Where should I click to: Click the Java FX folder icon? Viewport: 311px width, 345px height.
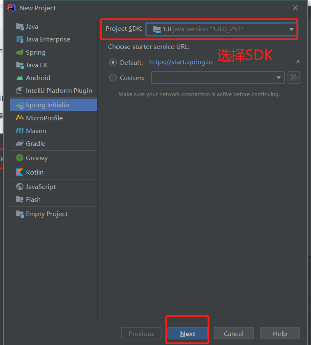pos(20,65)
